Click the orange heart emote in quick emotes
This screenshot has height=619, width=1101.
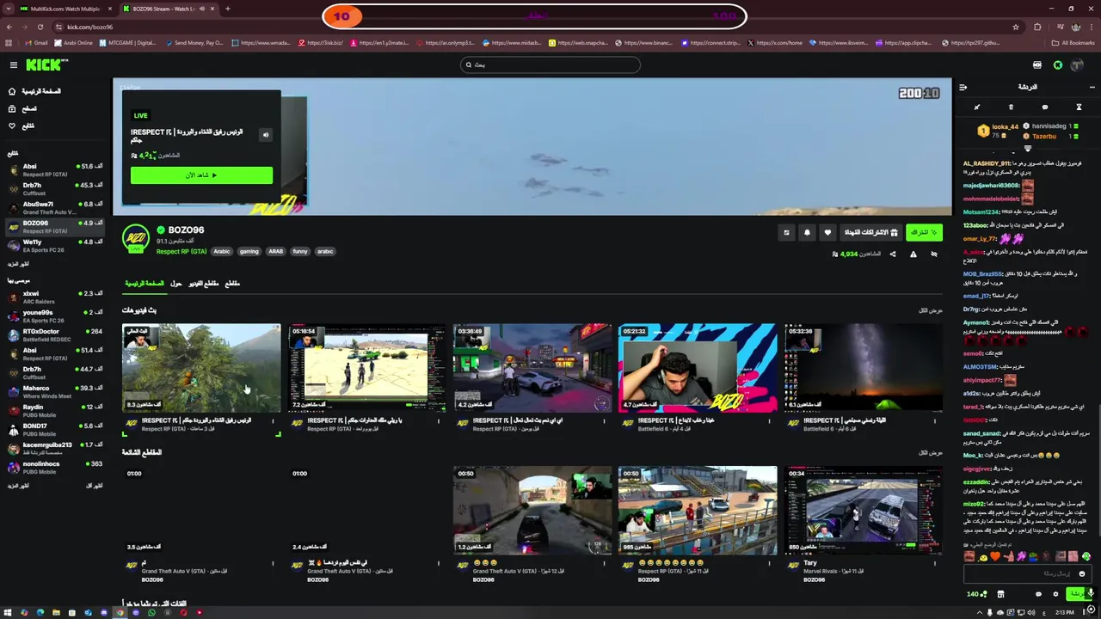coord(996,556)
